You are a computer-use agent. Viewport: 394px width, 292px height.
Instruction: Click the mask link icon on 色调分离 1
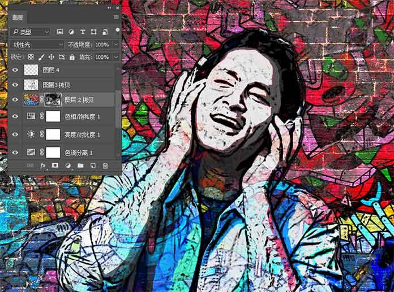coord(42,152)
